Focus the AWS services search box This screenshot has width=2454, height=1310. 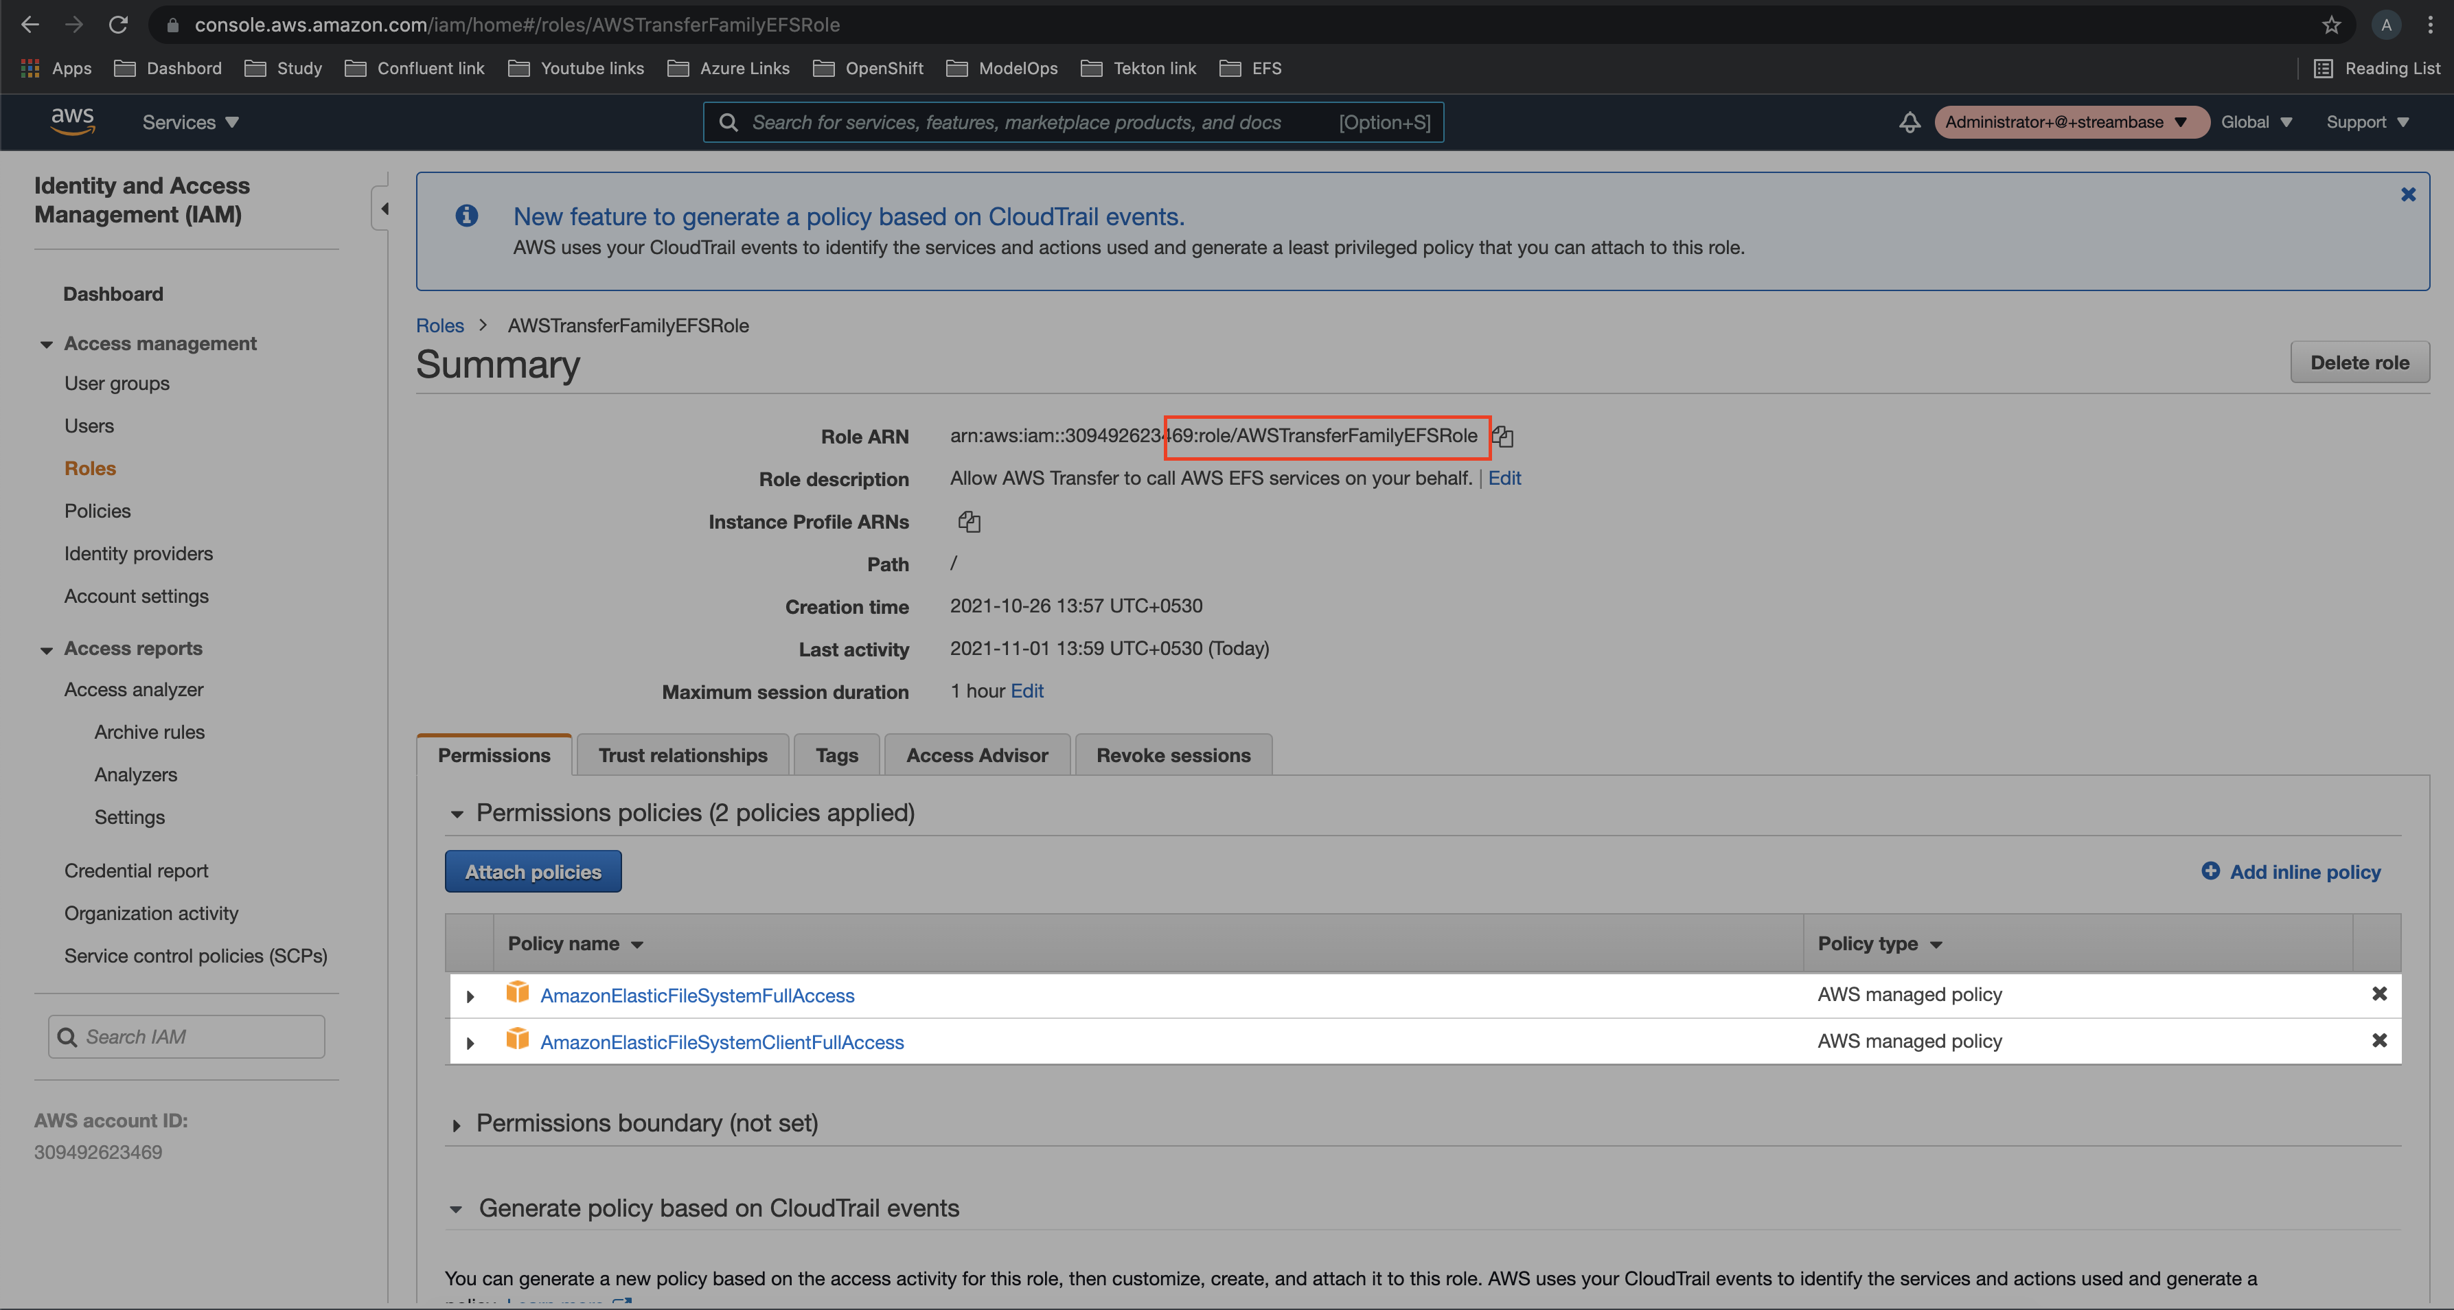(1073, 122)
